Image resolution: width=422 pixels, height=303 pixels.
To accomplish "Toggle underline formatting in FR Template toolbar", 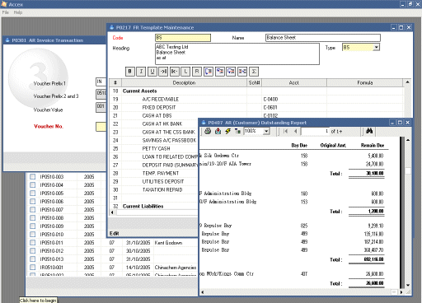I will point(152,72).
